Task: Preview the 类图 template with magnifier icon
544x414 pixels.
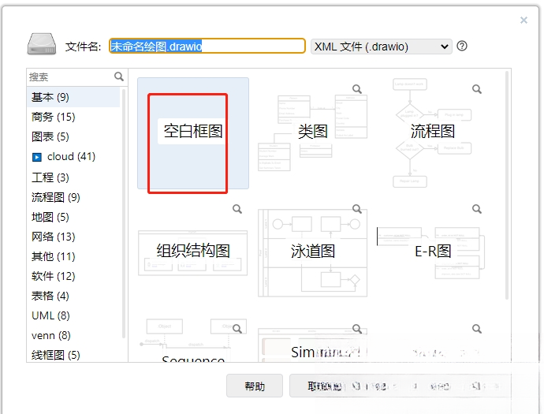Action: click(357, 89)
